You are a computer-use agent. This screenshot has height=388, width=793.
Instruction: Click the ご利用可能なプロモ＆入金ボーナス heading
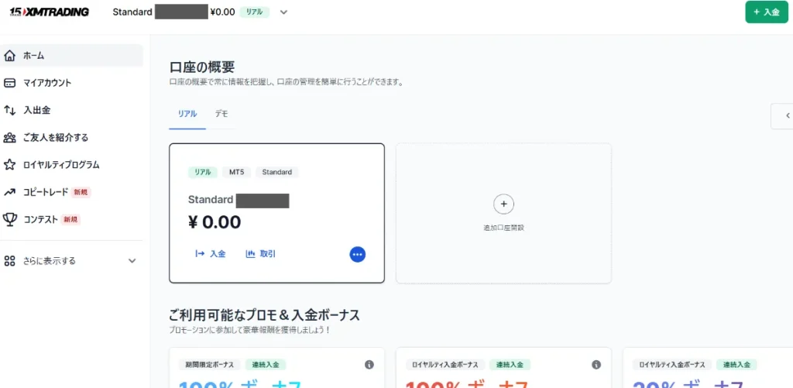coord(265,315)
